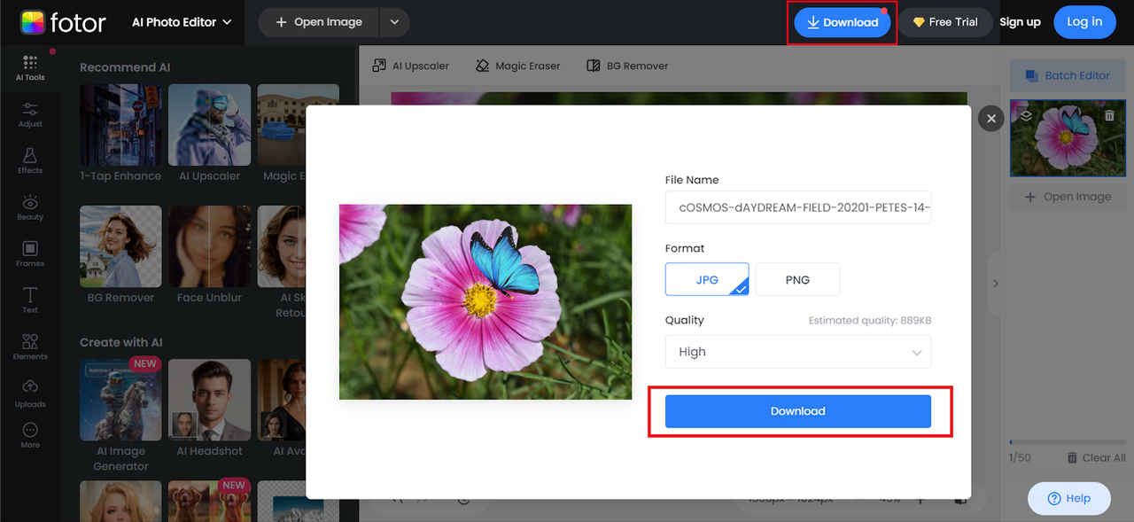Open the Help button
Screen dimensions: 1134x522
click(x=1069, y=498)
